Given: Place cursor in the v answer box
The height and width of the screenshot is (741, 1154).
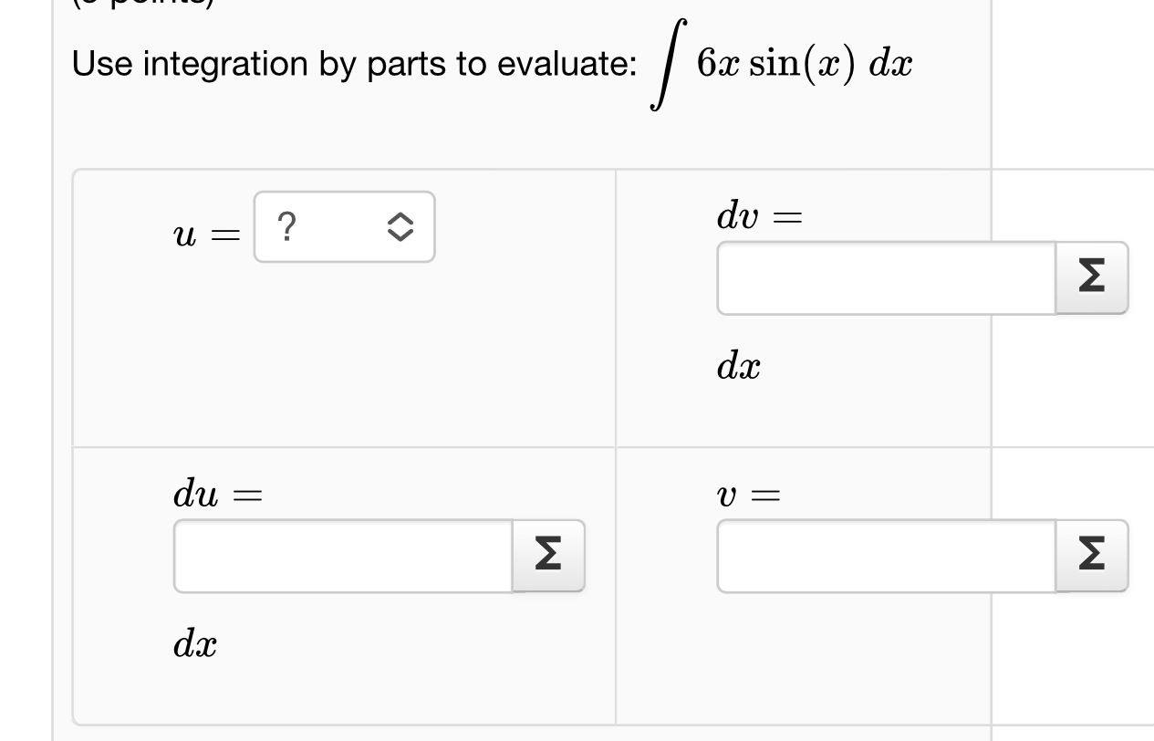Looking at the screenshot, I should (885, 556).
